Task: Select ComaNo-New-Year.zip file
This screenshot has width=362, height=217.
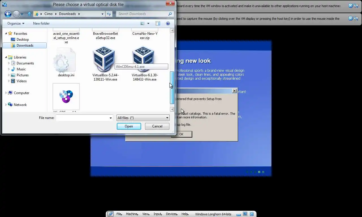Action: (x=145, y=36)
